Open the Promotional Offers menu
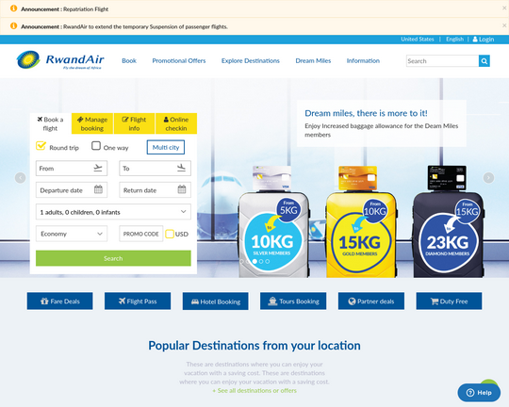Image resolution: width=509 pixels, height=407 pixels. click(x=179, y=60)
